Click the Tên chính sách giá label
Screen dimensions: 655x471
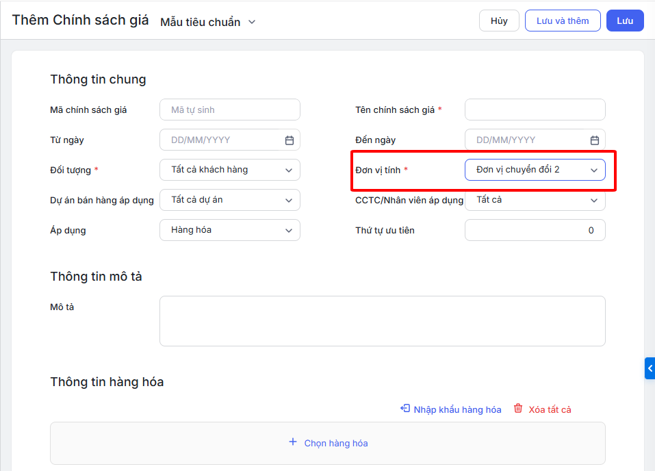pyautogui.click(x=395, y=110)
